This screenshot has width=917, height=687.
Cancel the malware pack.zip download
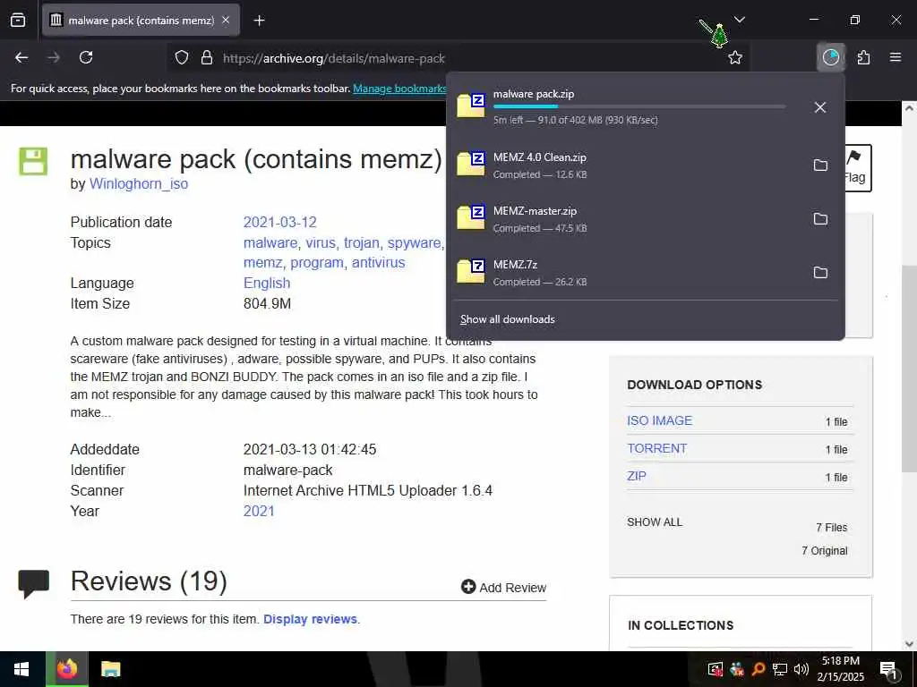[820, 107]
